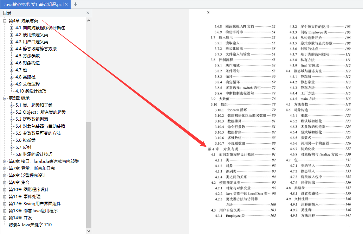The image size is (363, 234).
Task: Expand 第11章 事件处理 node
Action: tap(5, 197)
